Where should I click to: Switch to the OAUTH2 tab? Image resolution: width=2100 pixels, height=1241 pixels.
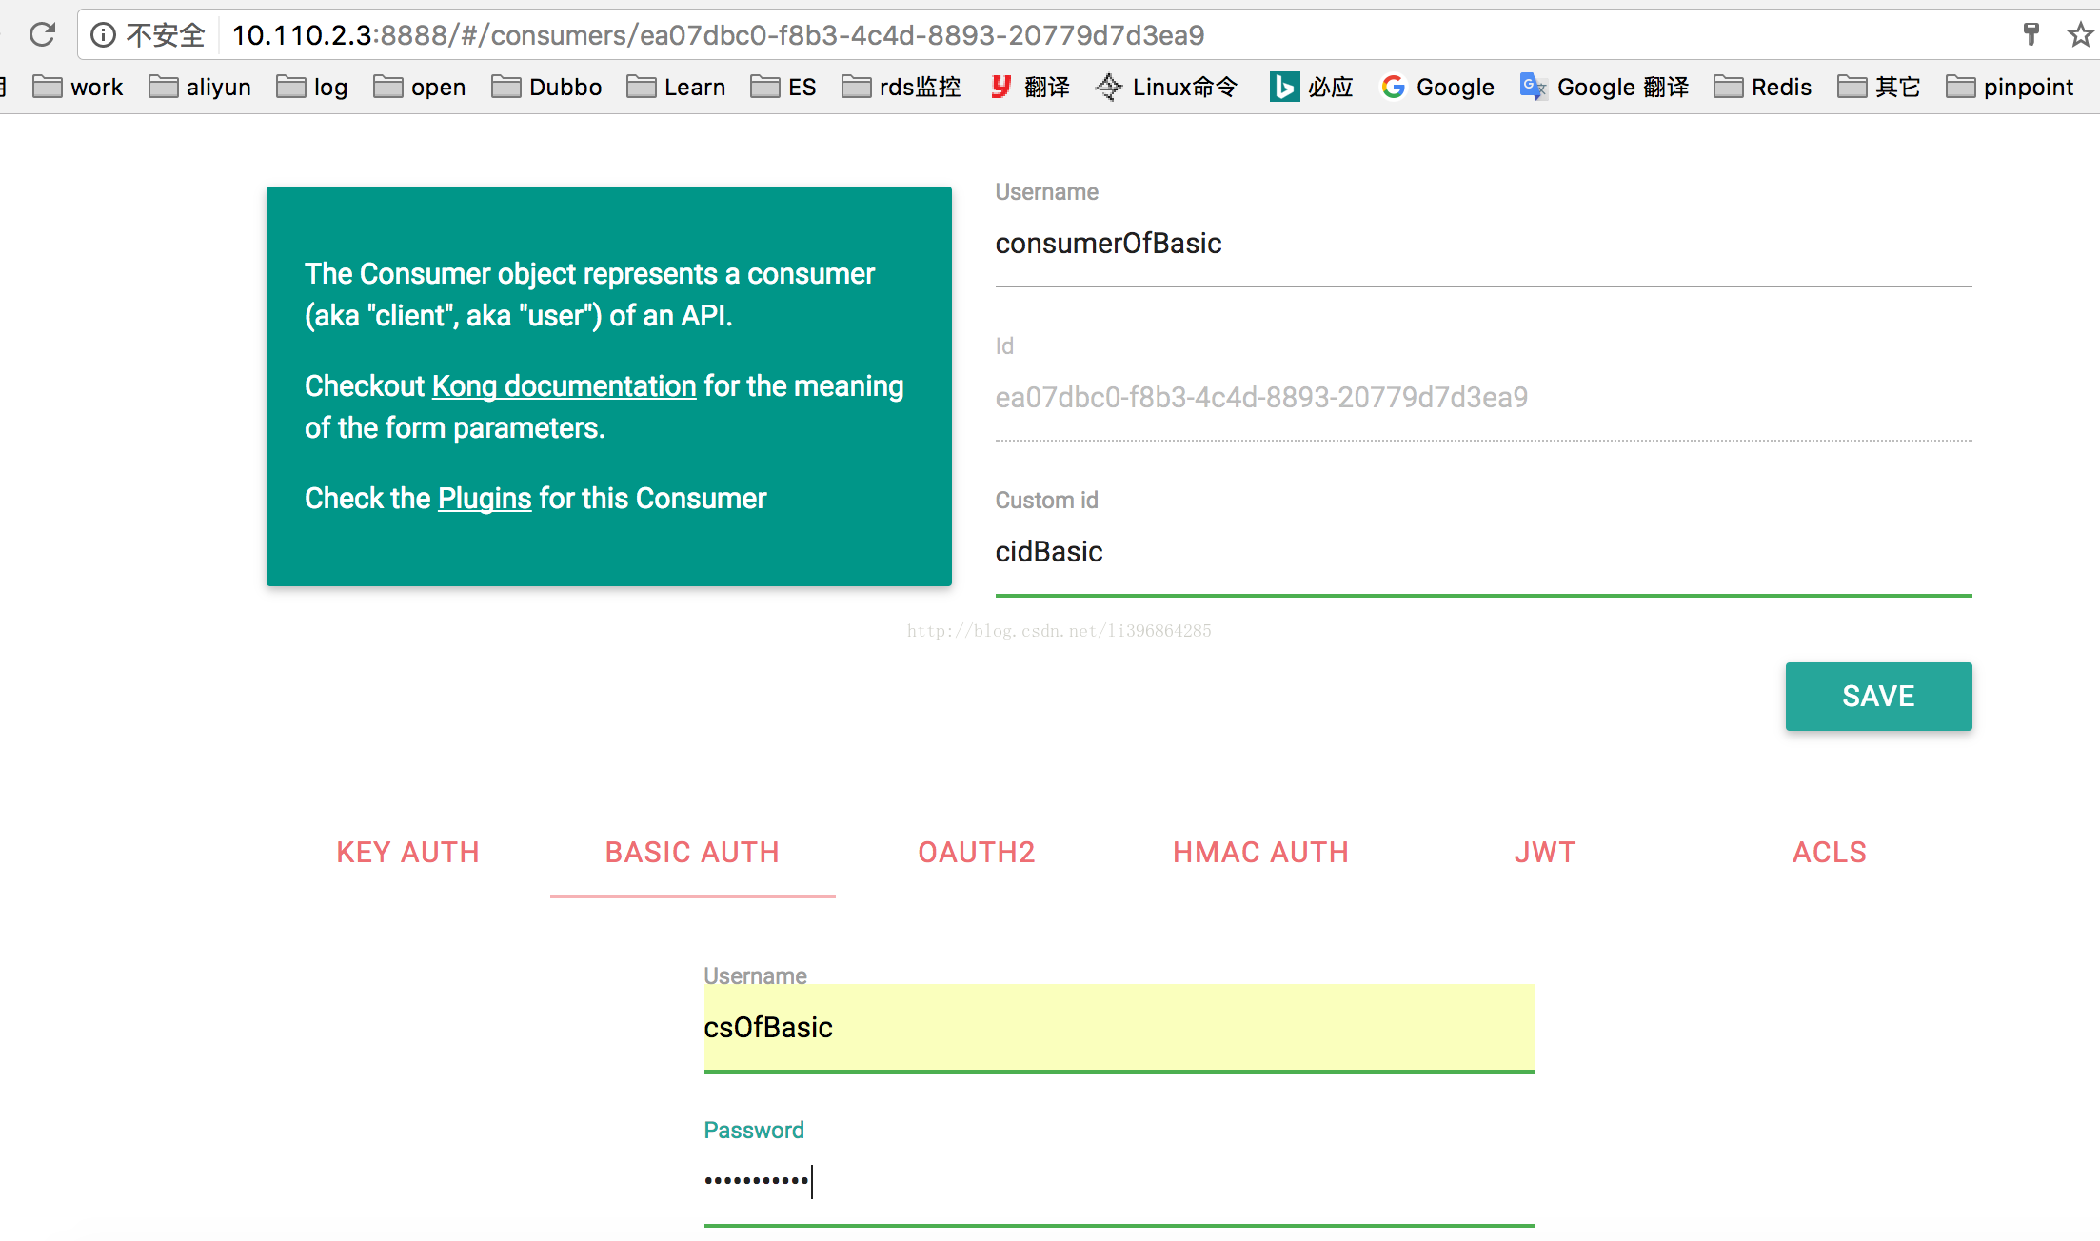[x=977, y=852]
